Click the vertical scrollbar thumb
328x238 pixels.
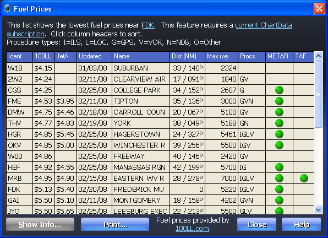coord(318,94)
